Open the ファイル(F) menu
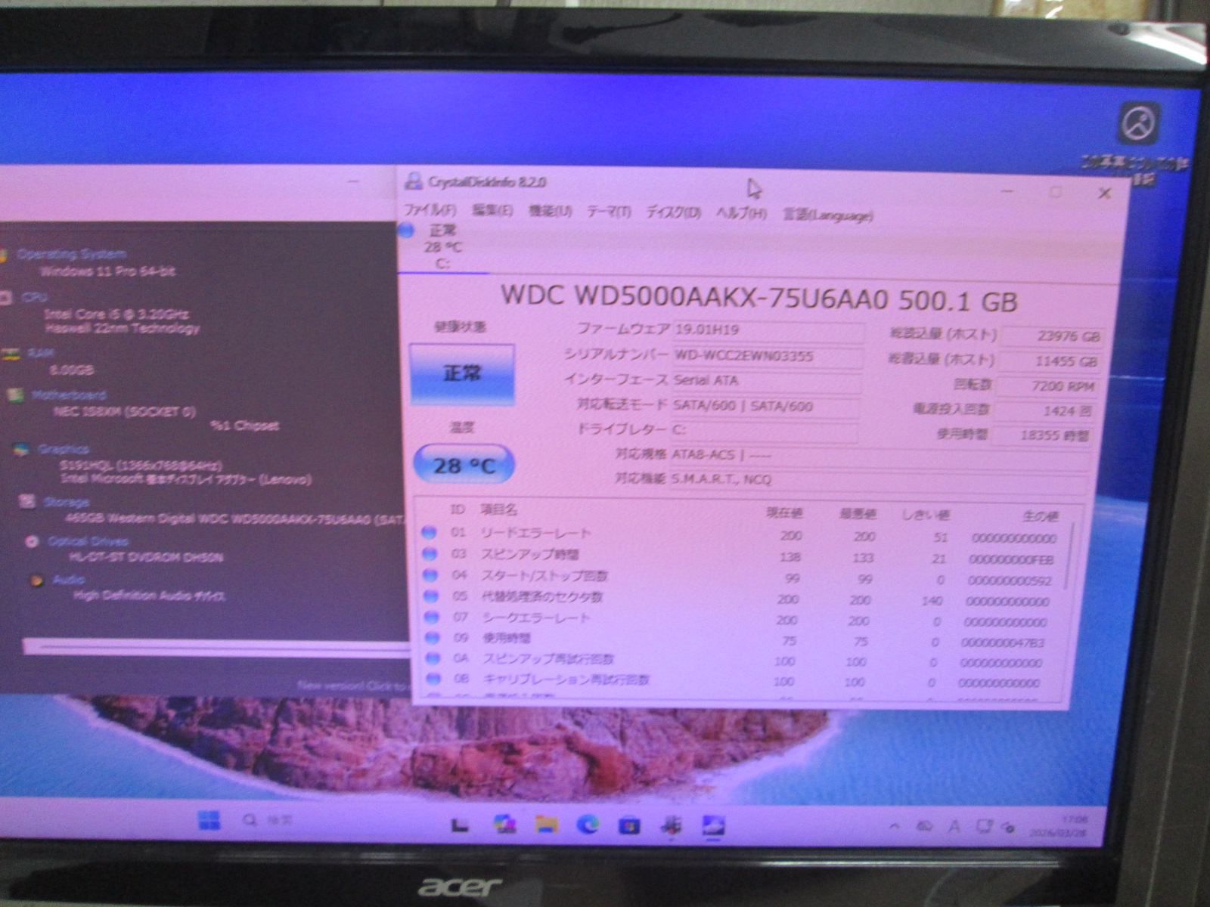This screenshot has width=1210, height=907. [x=430, y=210]
